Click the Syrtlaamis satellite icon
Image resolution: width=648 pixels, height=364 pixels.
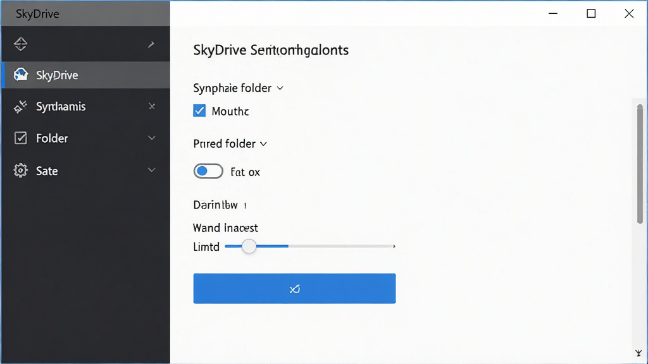[x=20, y=106]
